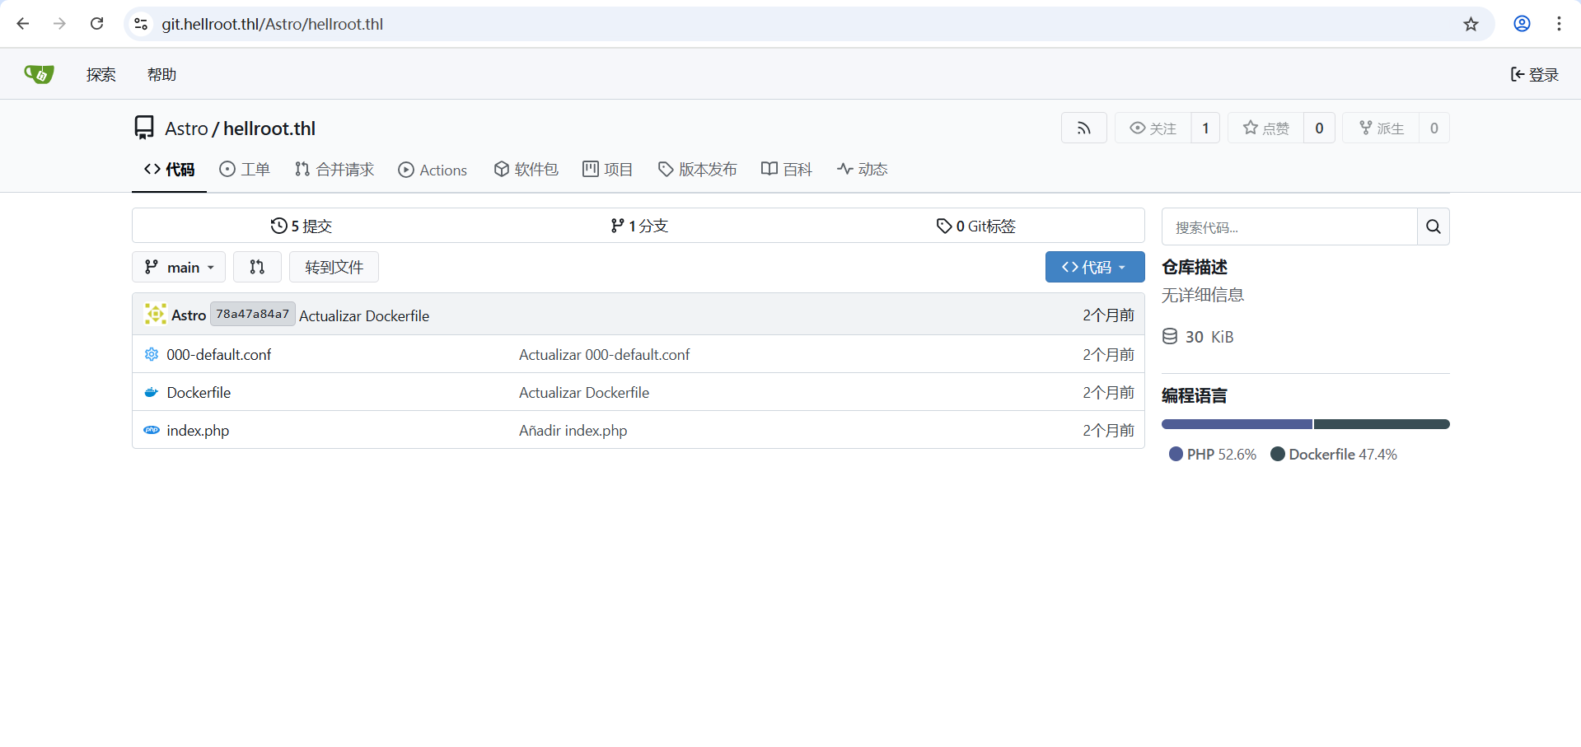Image resolution: width=1581 pixels, height=747 pixels.
Task: Switch to the 代码 tab
Action: coord(169,170)
